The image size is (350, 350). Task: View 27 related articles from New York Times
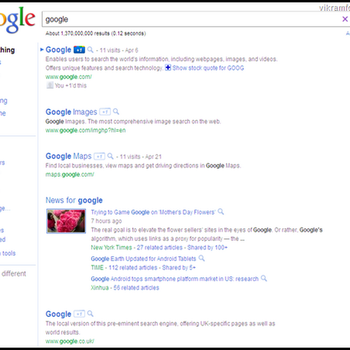coord(160,247)
